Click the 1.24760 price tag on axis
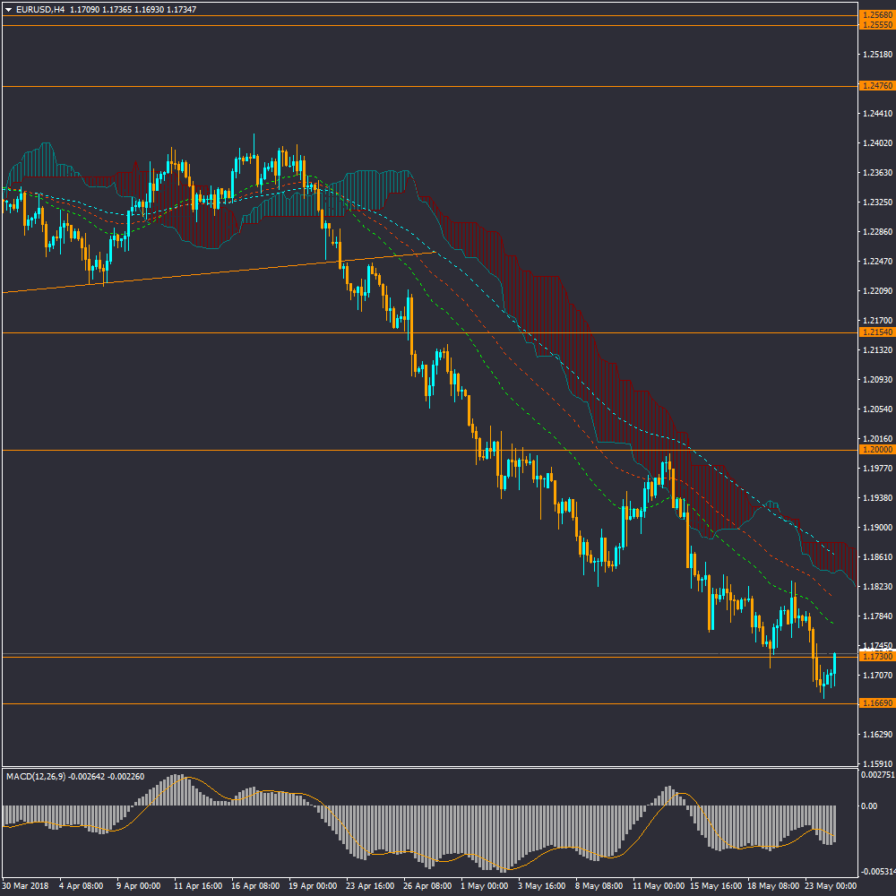The height and width of the screenshot is (896, 896). tap(876, 86)
